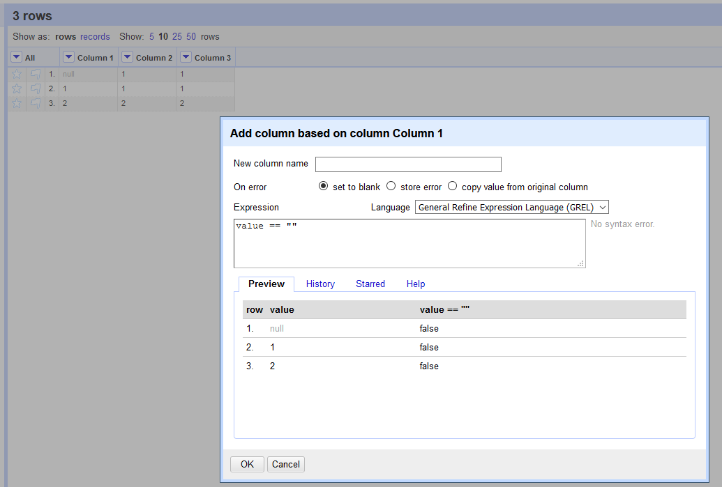Show 25 rows per page
This screenshot has height=487, width=722.
[177, 36]
